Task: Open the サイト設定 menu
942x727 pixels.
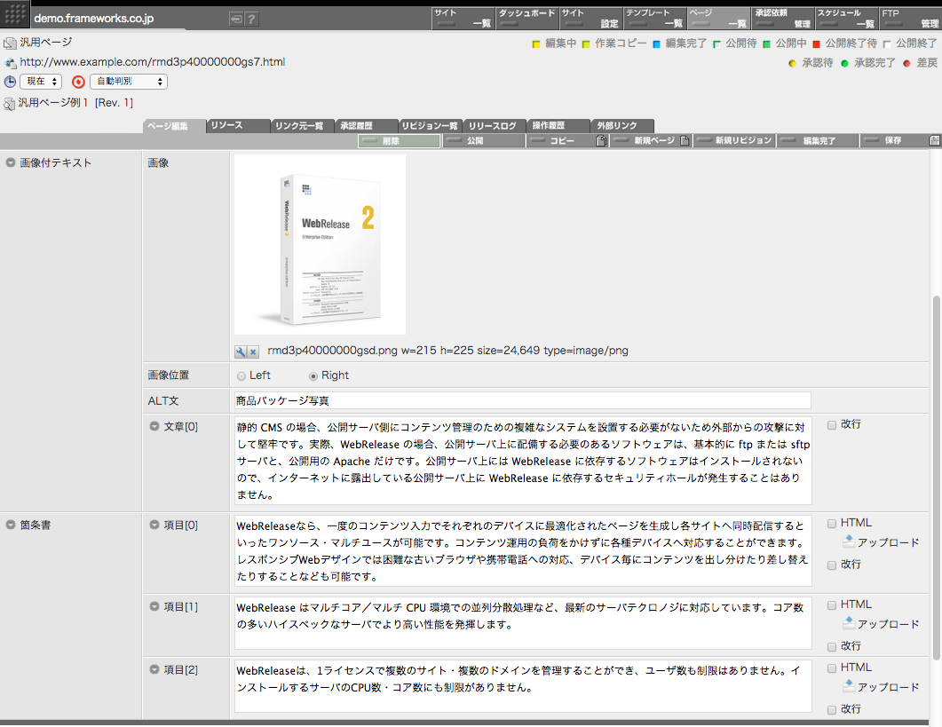Action: pos(591,18)
